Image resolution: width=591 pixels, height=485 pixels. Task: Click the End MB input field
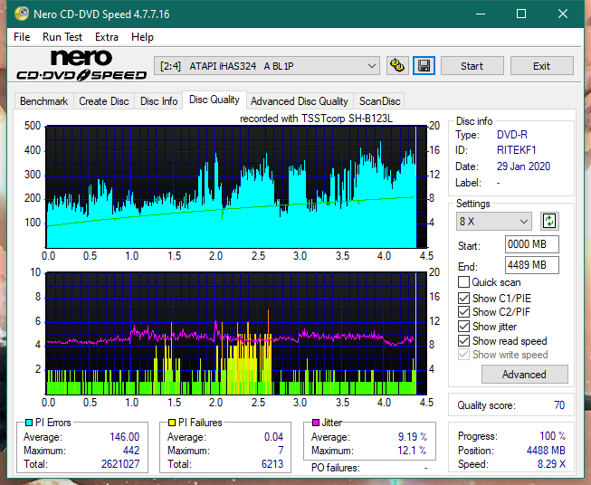(x=531, y=265)
